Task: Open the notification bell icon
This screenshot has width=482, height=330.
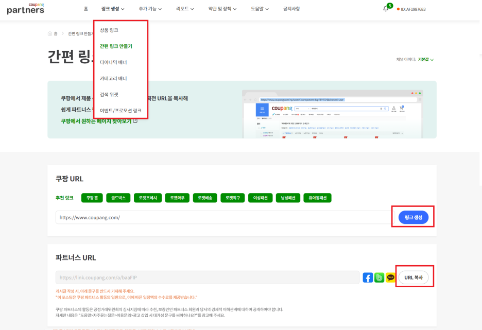Action: pos(386,9)
